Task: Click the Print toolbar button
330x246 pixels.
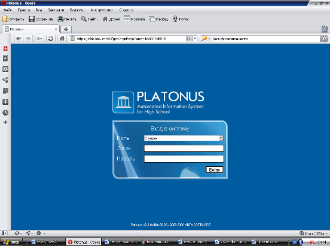Action: point(67,19)
